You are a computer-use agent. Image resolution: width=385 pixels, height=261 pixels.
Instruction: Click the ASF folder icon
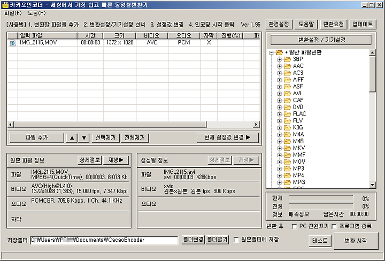click(x=287, y=87)
